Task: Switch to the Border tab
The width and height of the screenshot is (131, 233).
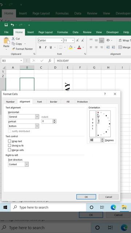Action: tap(53, 102)
